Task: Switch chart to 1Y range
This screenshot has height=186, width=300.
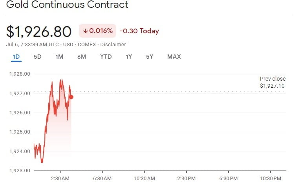Action: [x=129, y=57]
